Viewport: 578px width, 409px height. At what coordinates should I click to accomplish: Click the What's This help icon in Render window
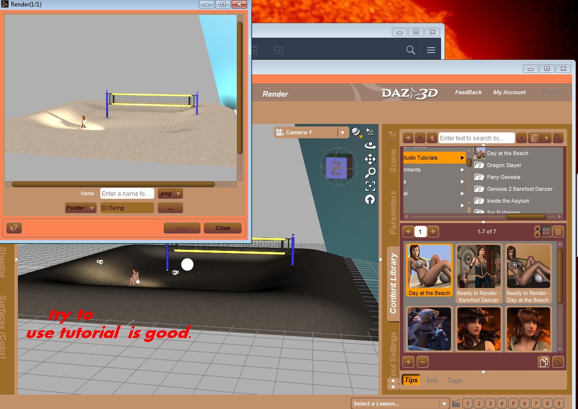coord(14,228)
